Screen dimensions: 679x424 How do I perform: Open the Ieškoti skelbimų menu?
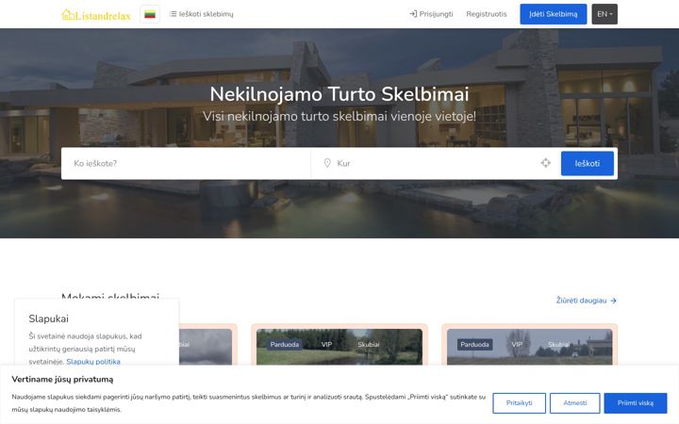(202, 14)
